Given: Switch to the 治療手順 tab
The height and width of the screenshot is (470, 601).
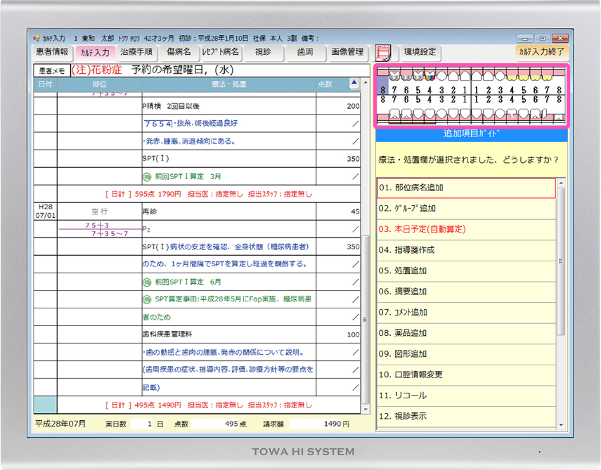Looking at the screenshot, I should [x=136, y=52].
